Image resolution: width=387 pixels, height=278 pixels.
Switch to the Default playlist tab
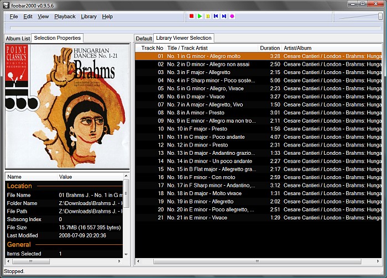coord(144,39)
